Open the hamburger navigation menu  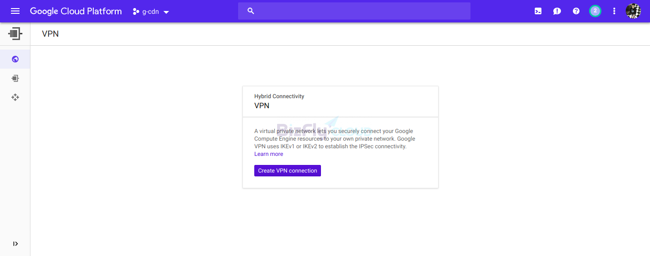(x=15, y=11)
